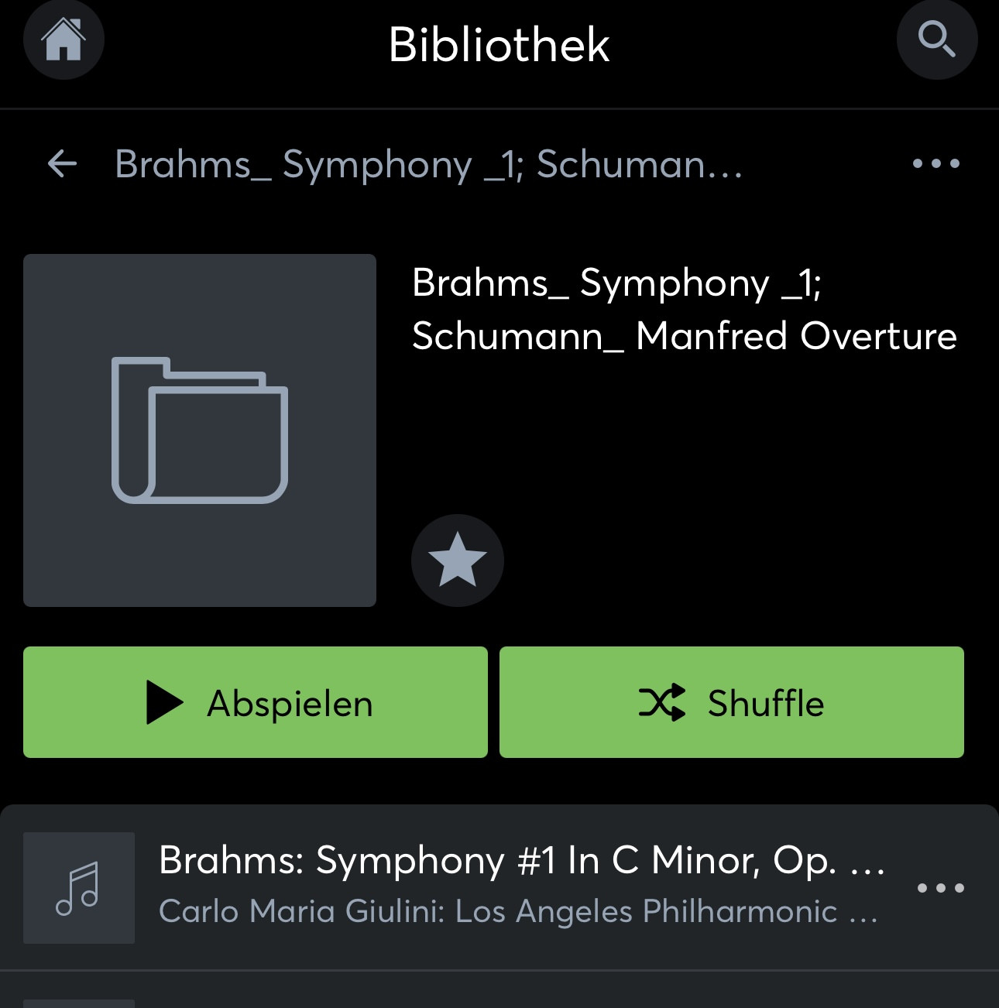Screen dimensions: 999x1008
Task: Toggle the favorite star for this folder
Action: (x=457, y=560)
